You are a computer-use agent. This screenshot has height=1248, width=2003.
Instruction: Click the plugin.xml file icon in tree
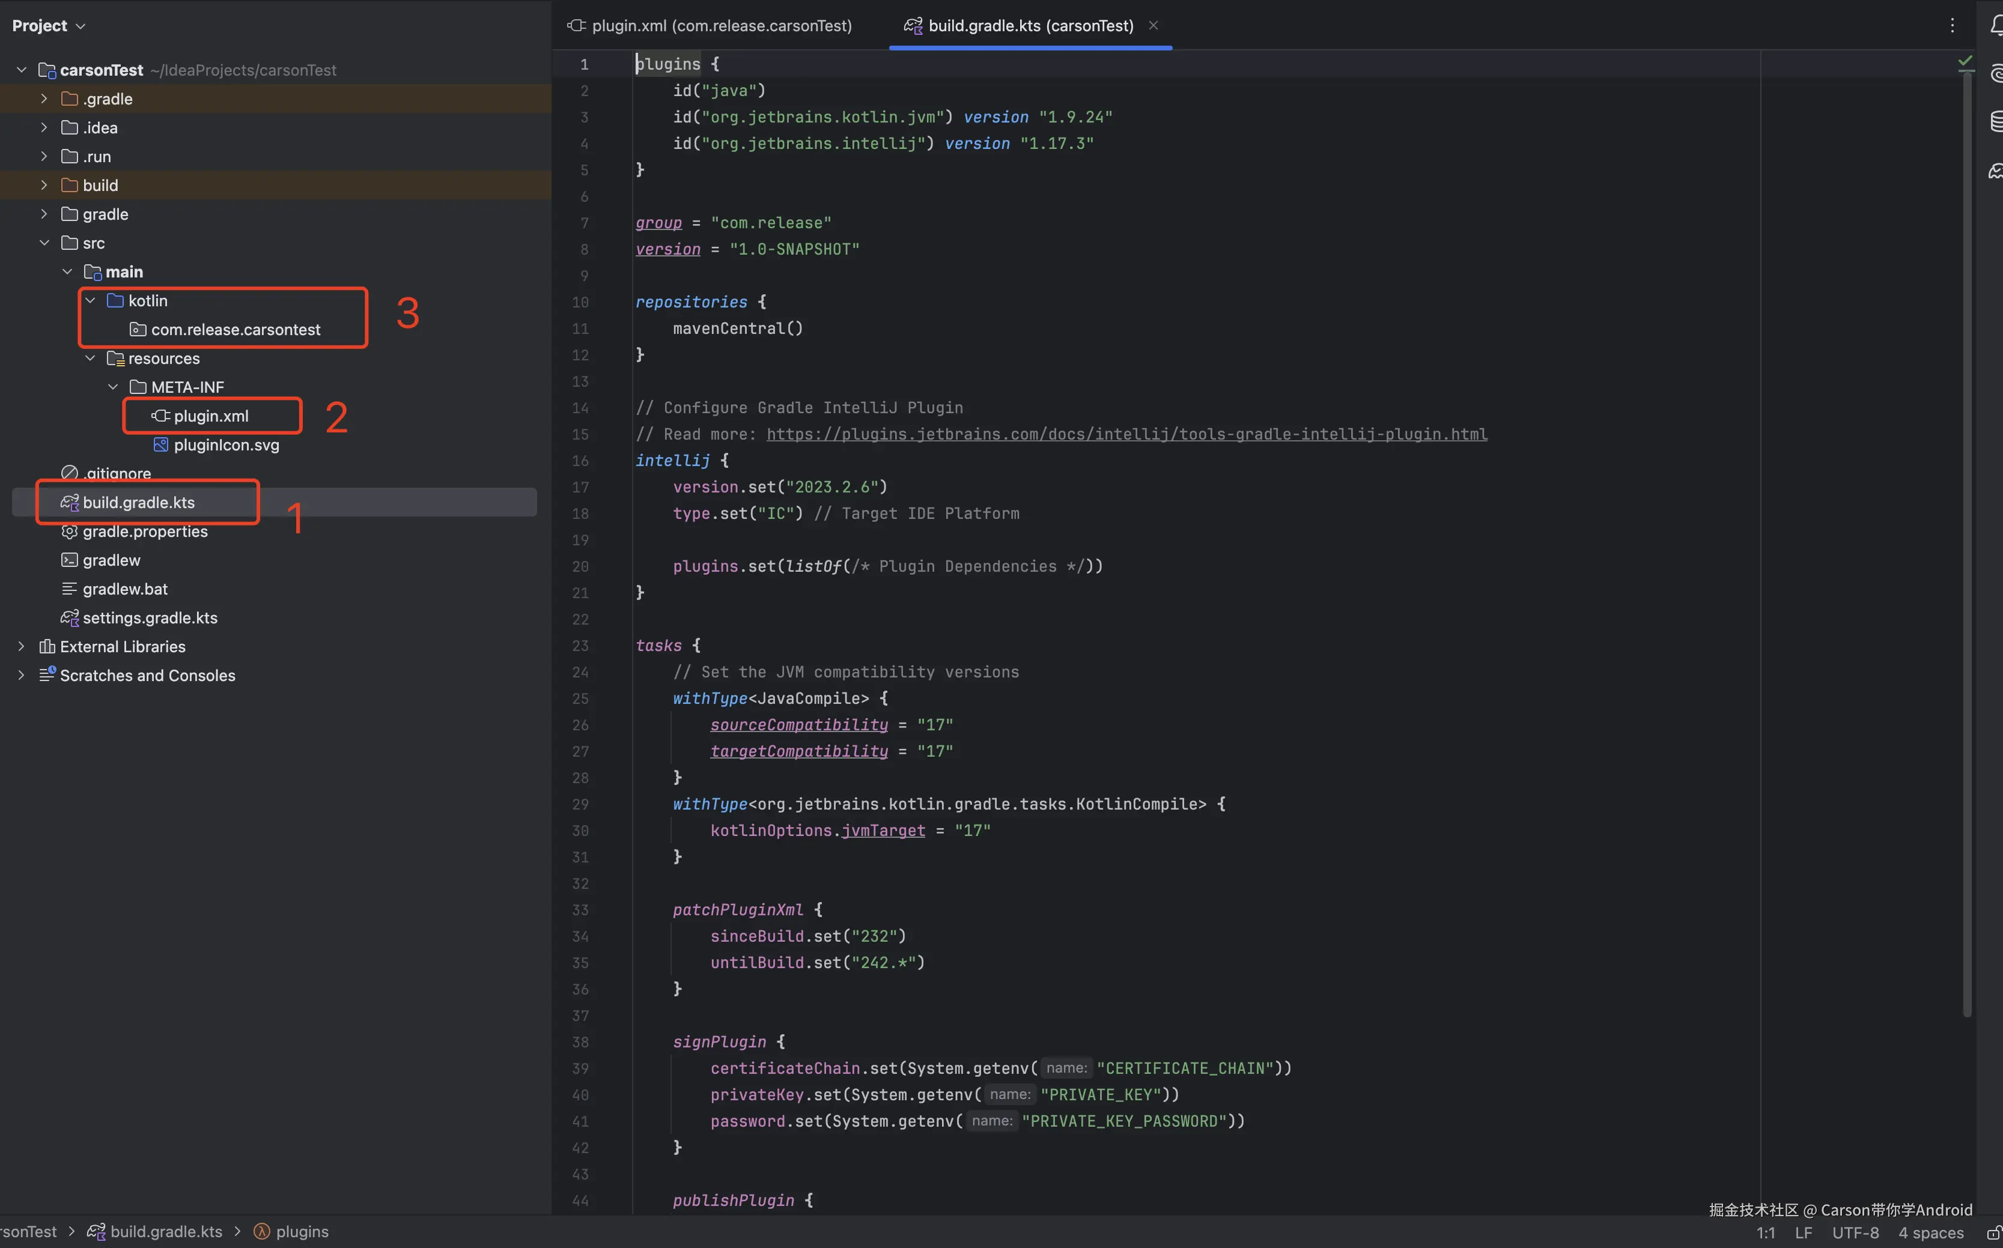pyautogui.click(x=160, y=416)
